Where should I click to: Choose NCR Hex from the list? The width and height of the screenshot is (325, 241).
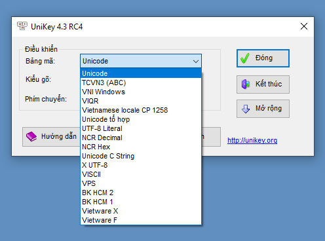click(x=141, y=147)
